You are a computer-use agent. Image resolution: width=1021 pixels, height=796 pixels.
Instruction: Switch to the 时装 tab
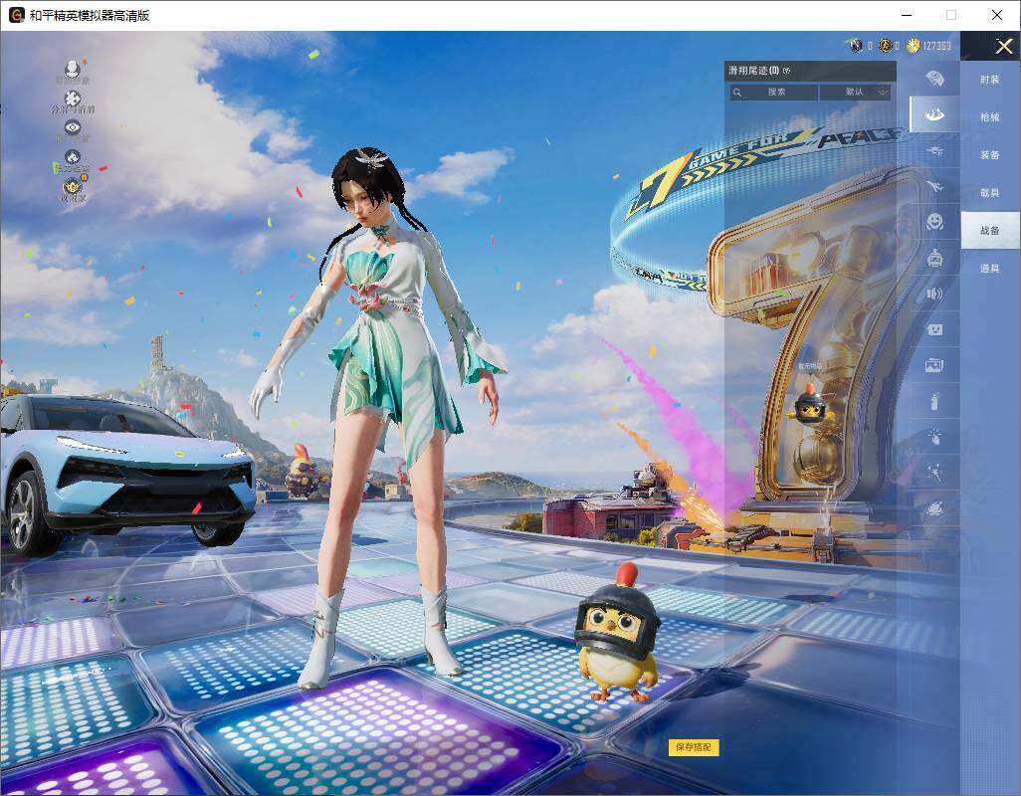click(990, 80)
